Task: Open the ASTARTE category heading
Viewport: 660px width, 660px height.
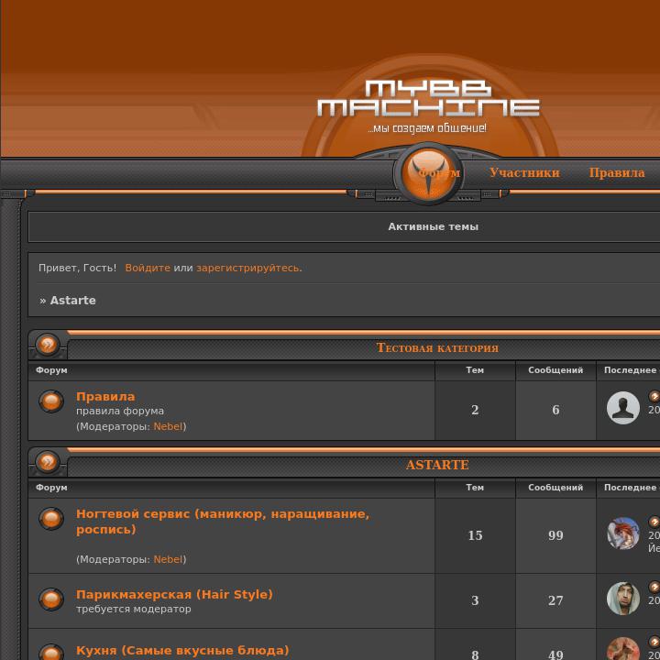Action: click(x=437, y=465)
